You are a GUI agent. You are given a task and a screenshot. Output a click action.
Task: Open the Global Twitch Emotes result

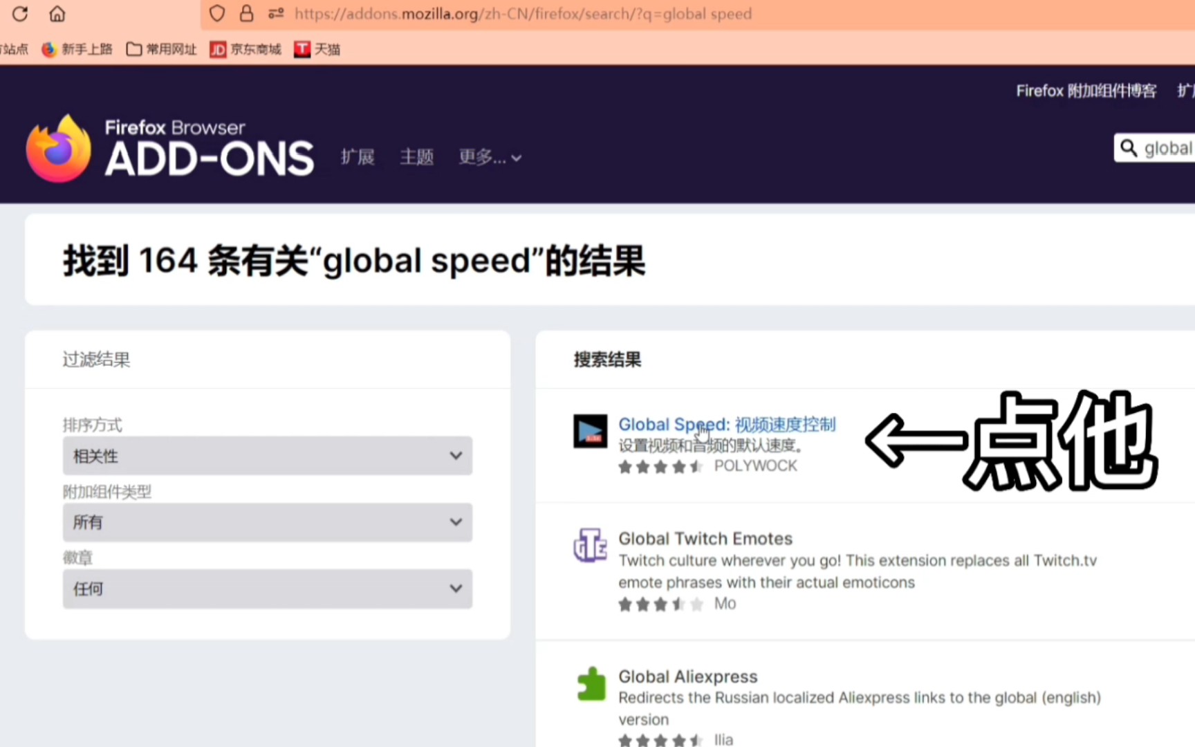tap(705, 538)
